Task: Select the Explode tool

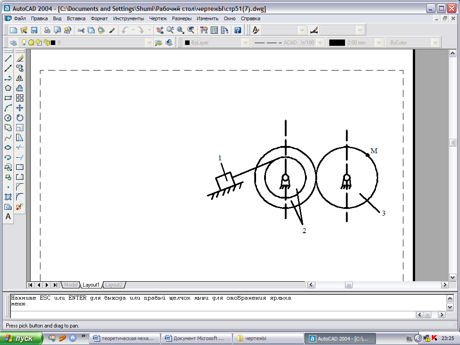Action: 20,207
